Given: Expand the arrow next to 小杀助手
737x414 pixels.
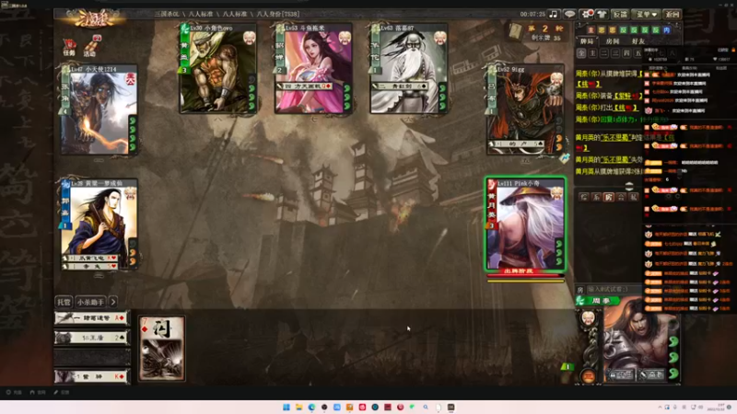Looking at the screenshot, I should click(x=113, y=302).
